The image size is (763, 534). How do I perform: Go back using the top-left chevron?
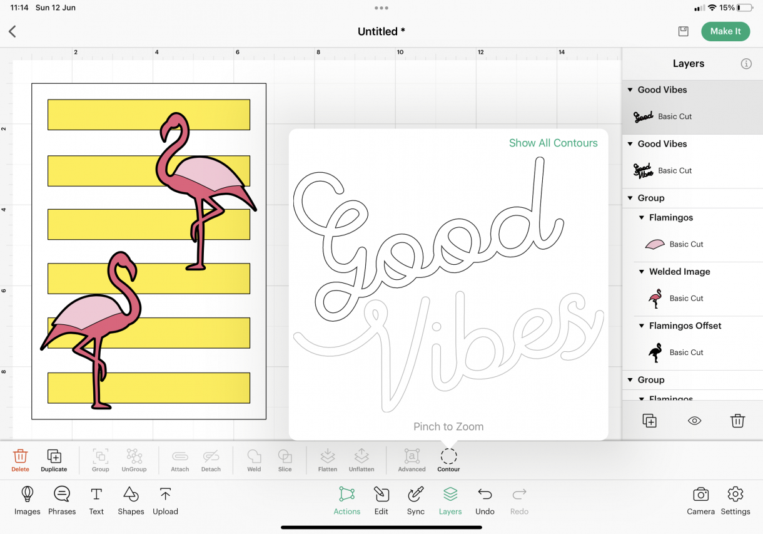coord(13,31)
